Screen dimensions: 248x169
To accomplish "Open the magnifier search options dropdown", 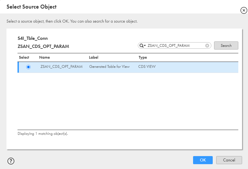I will (142, 45).
